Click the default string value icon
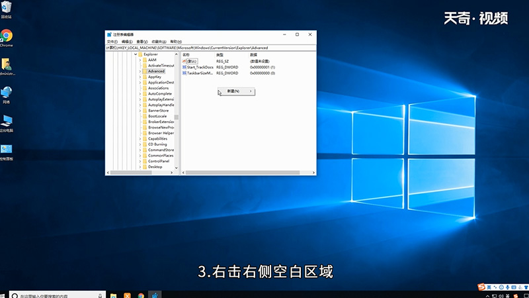 click(184, 61)
